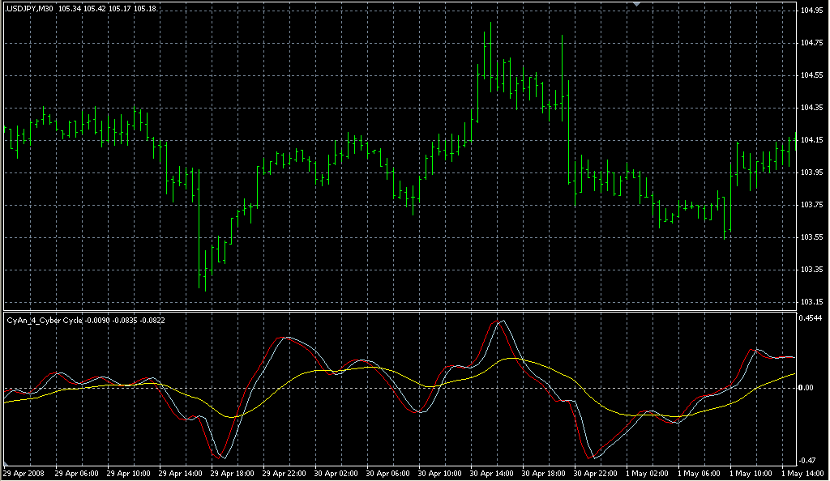Click the 104.95 price scale label
This screenshot has height=481, width=830.
pyautogui.click(x=811, y=11)
